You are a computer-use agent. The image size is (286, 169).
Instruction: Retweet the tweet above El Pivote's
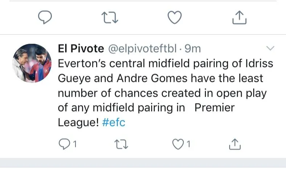click(110, 16)
